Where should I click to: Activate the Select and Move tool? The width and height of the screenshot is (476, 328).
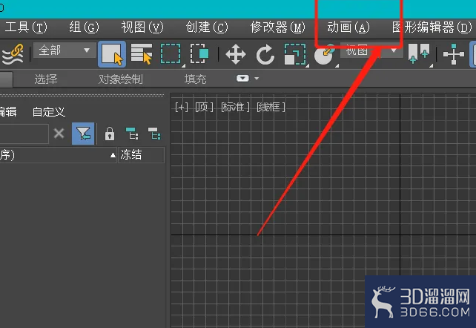(x=236, y=54)
